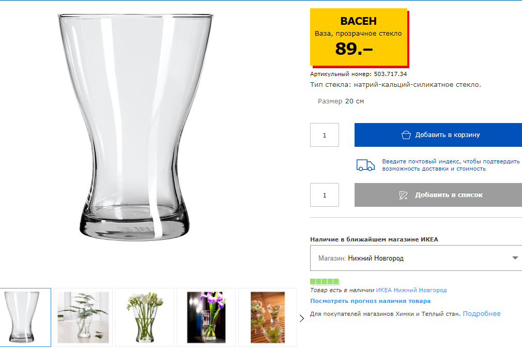Click the article number 503.717.34
Viewport: 522px width, 350px height.
coord(390,74)
